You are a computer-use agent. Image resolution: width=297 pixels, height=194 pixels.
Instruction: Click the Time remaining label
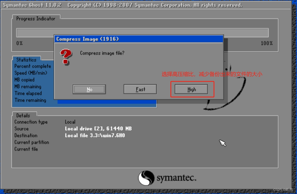pos(30,100)
